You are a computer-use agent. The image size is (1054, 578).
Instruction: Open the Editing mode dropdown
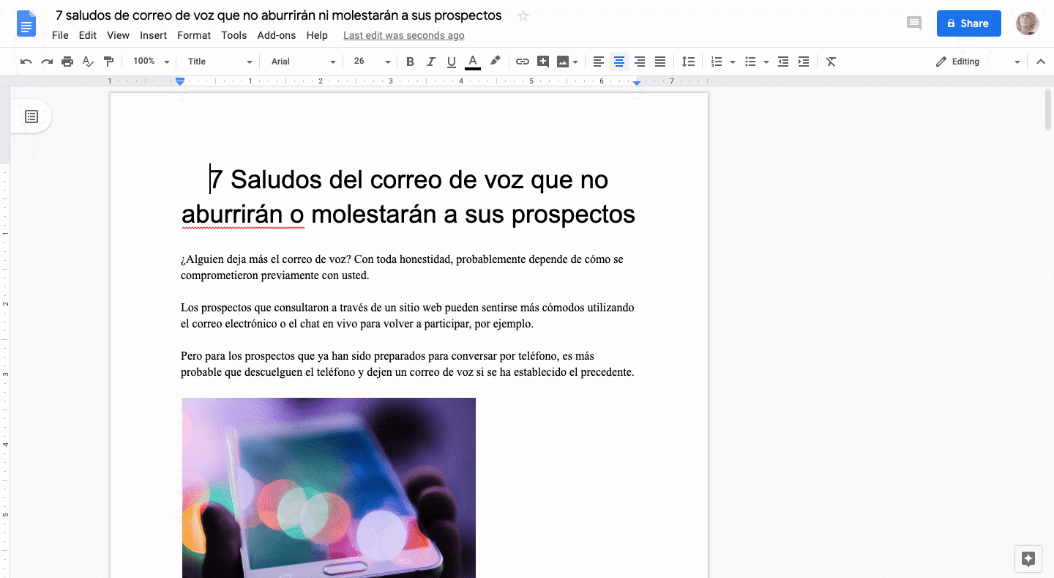[978, 62]
